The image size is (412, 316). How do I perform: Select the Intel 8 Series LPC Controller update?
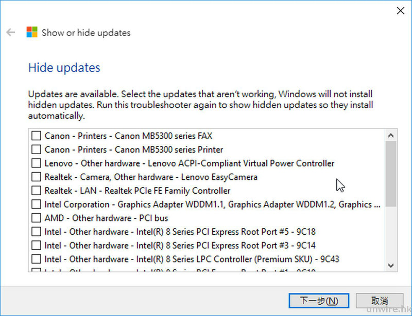pyautogui.click(x=36, y=259)
